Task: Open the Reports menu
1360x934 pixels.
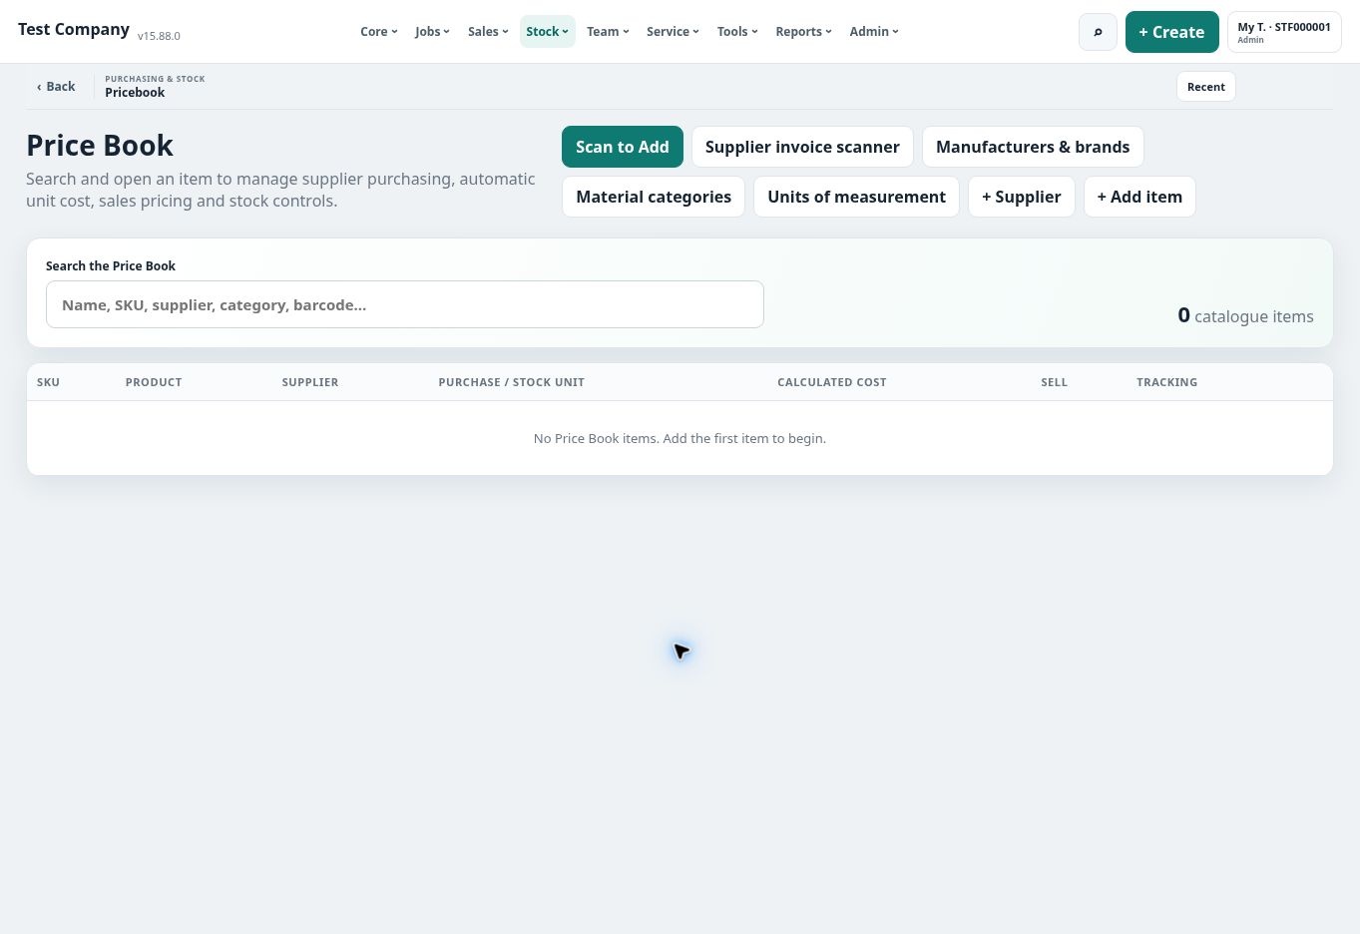Action: pyautogui.click(x=803, y=32)
